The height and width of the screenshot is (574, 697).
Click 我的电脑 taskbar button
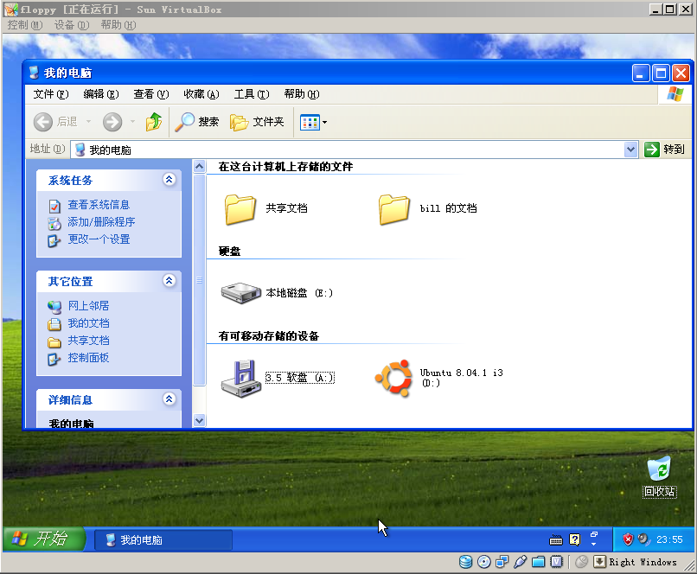click(x=163, y=539)
